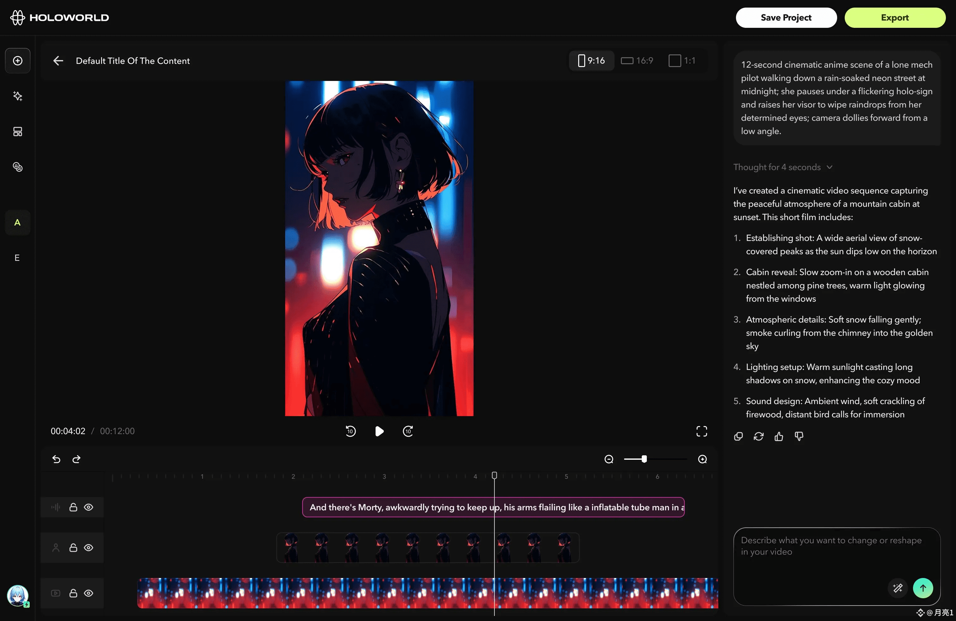Click the Save Project button
Screen dimensions: 956x621
(x=786, y=18)
